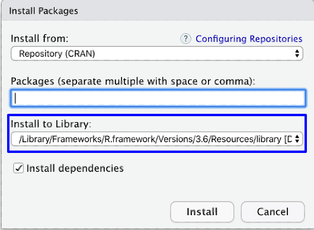Screen dimensions: 314x230
Task: Click the 'Install from:' label
Action: (x=40, y=39)
